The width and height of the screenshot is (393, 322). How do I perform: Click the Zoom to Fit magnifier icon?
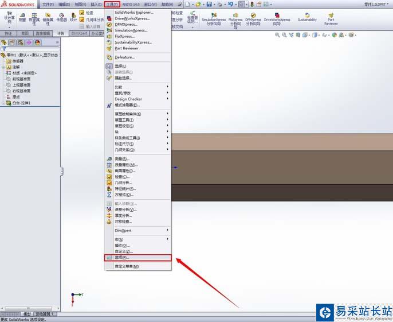coord(277,35)
